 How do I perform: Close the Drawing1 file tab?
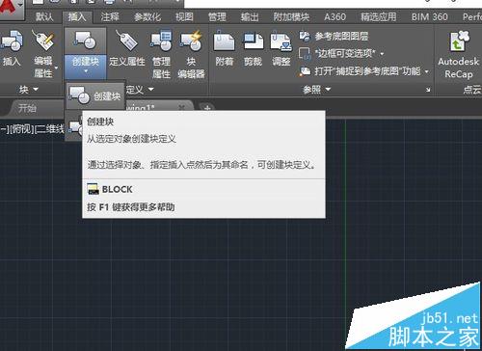tap(182, 107)
